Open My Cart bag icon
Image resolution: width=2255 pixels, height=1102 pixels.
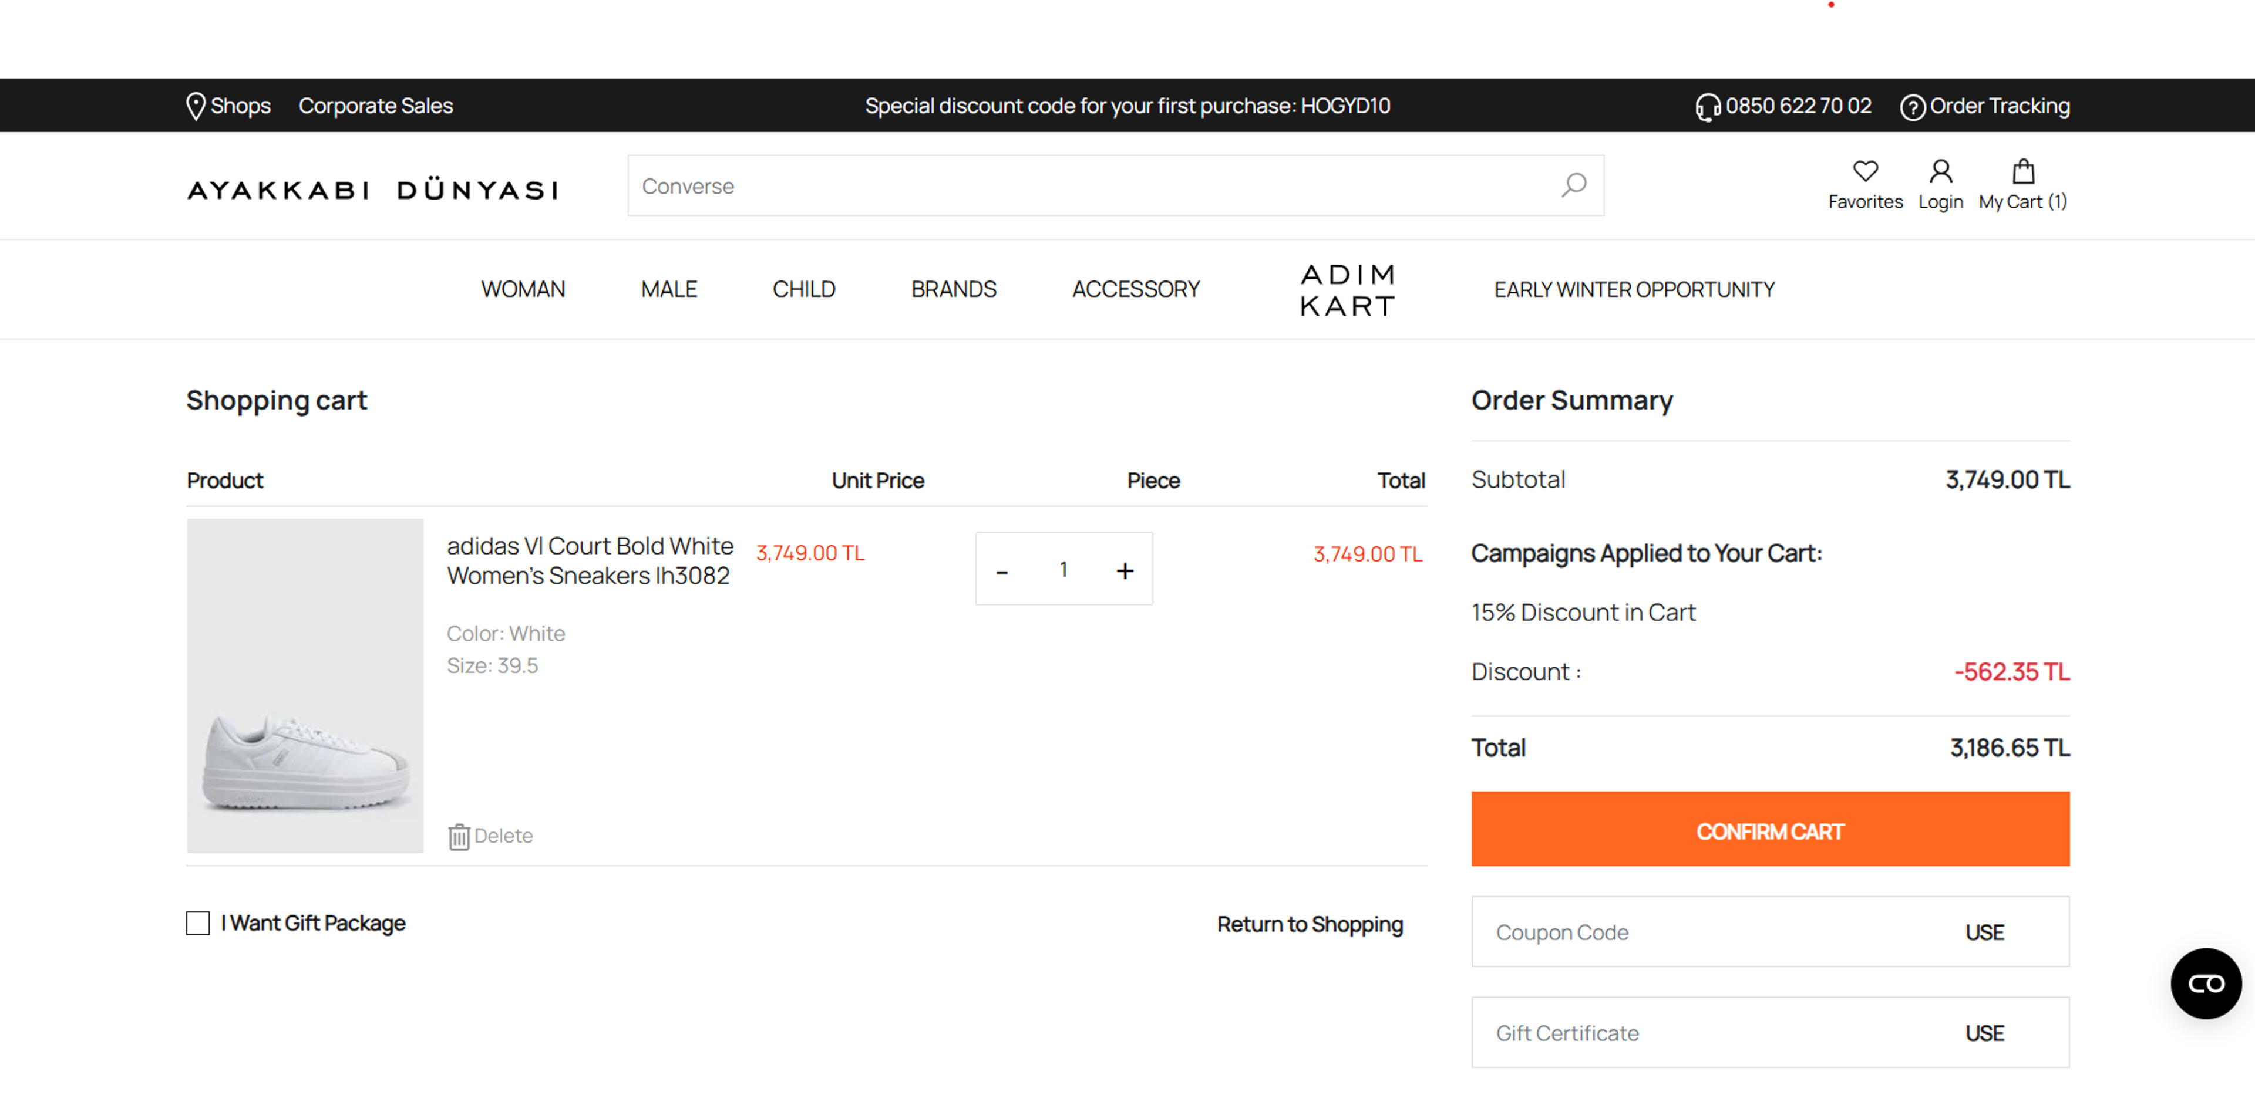pos(2022,171)
